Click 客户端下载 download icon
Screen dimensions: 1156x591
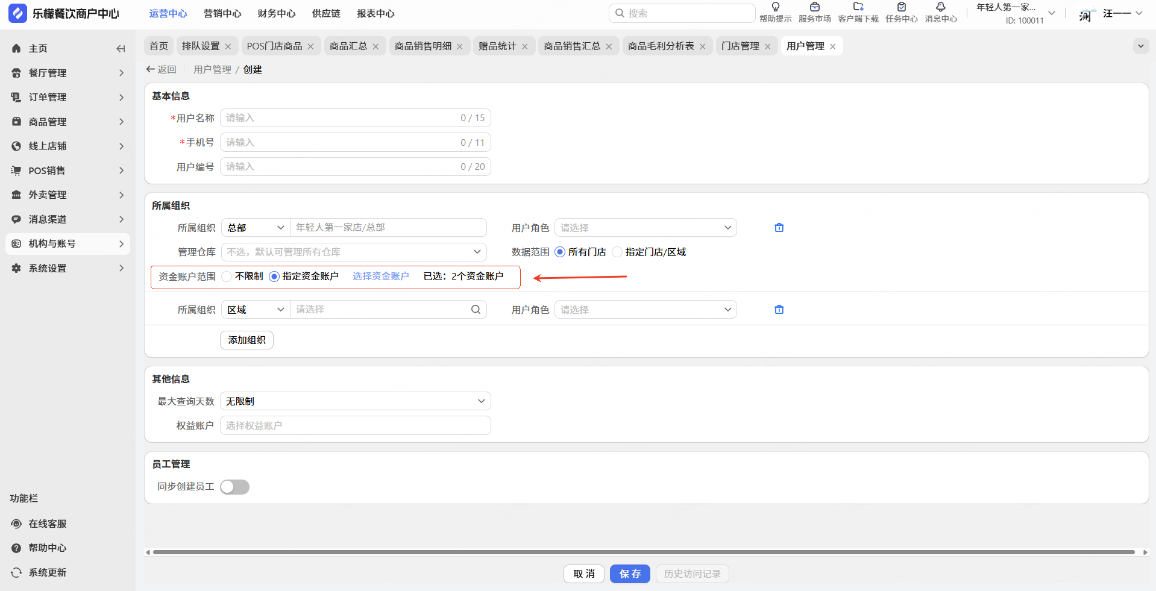tap(858, 7)
